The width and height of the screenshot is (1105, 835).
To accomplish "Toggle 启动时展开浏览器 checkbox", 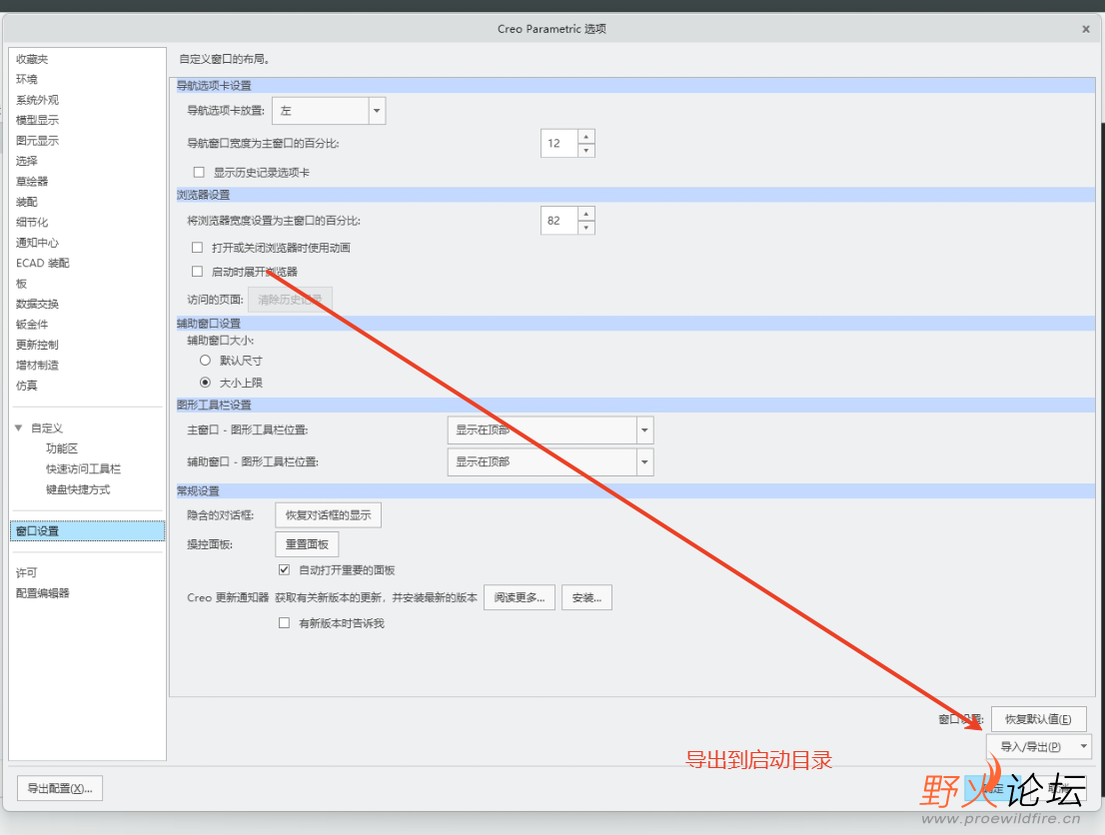I will [198, 272].
